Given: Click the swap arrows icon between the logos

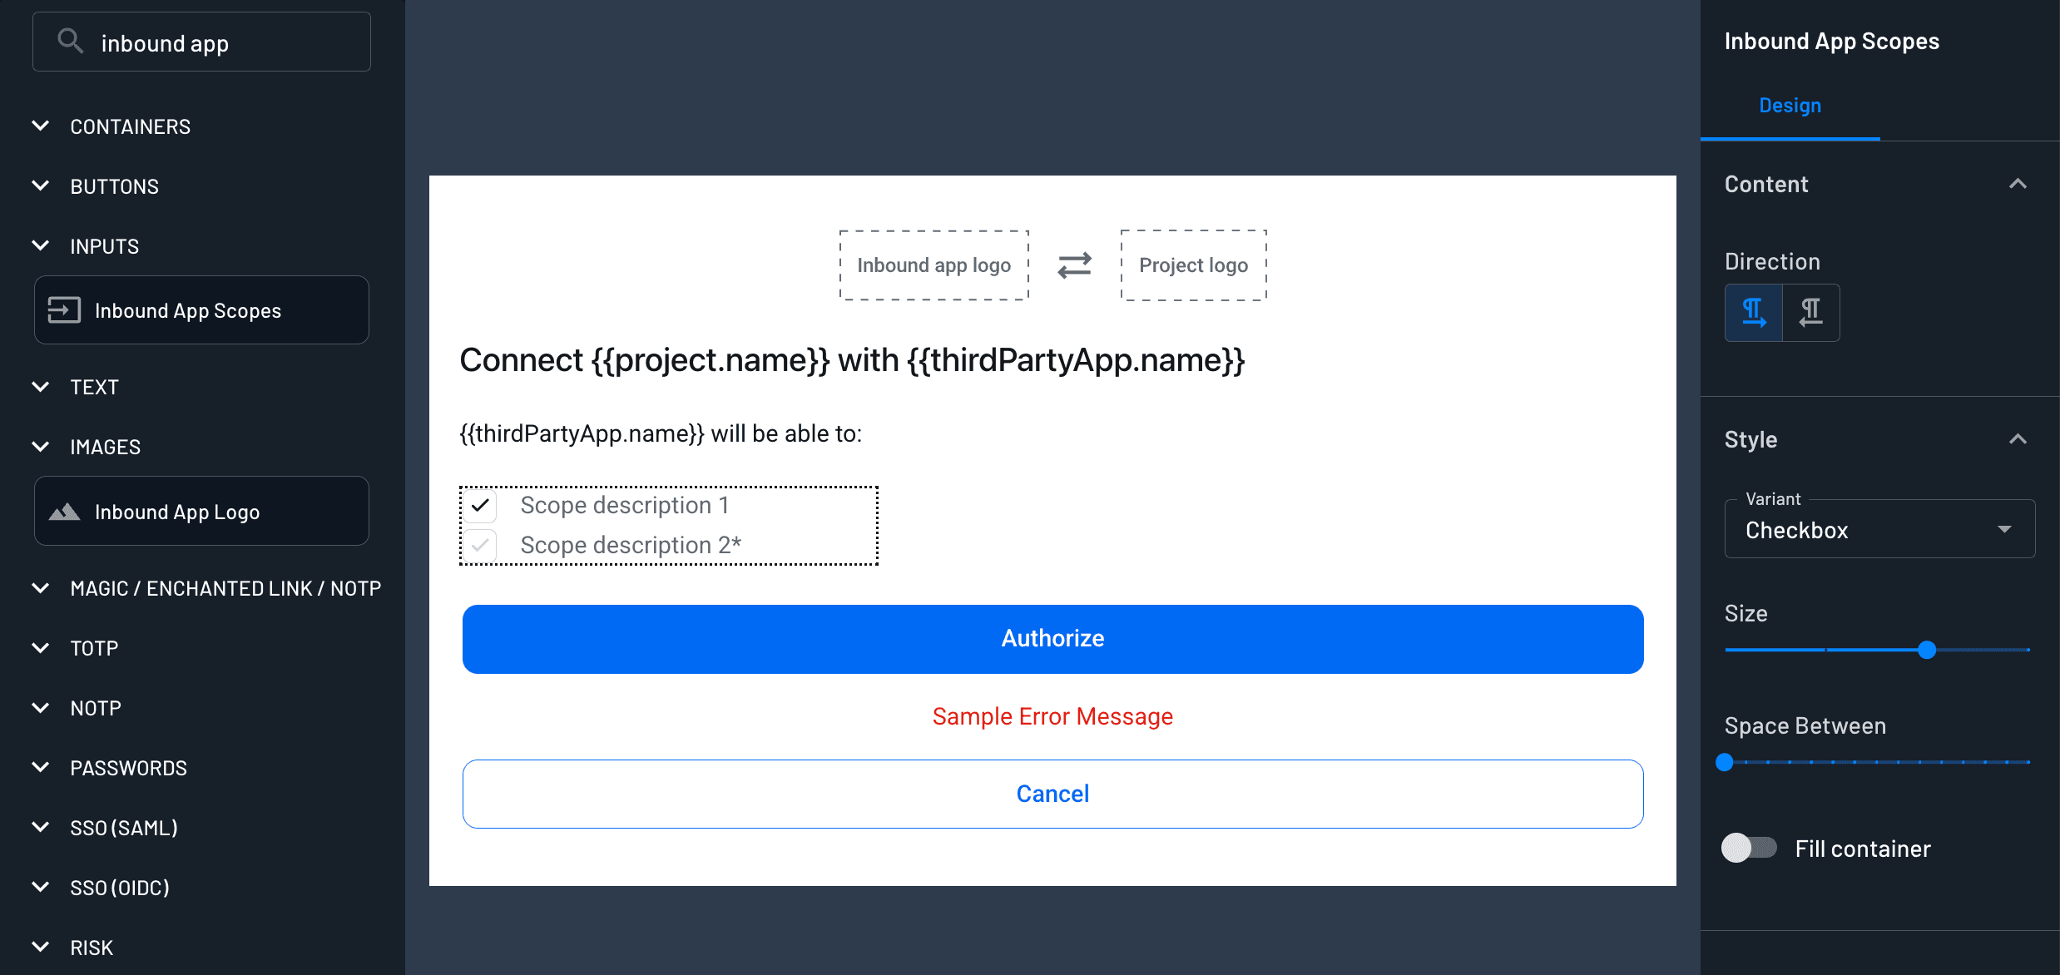Looking at the screenshot, I should [x=1074, y=265].
